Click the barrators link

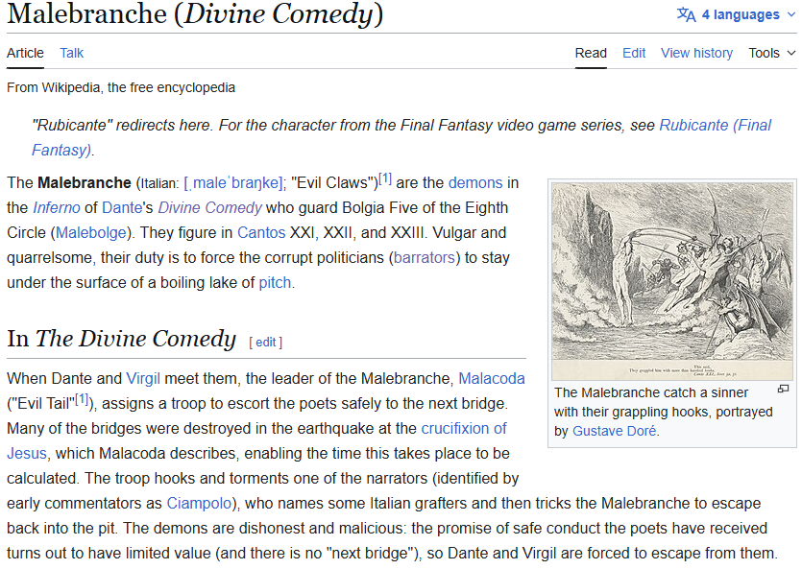click(424, 258)
